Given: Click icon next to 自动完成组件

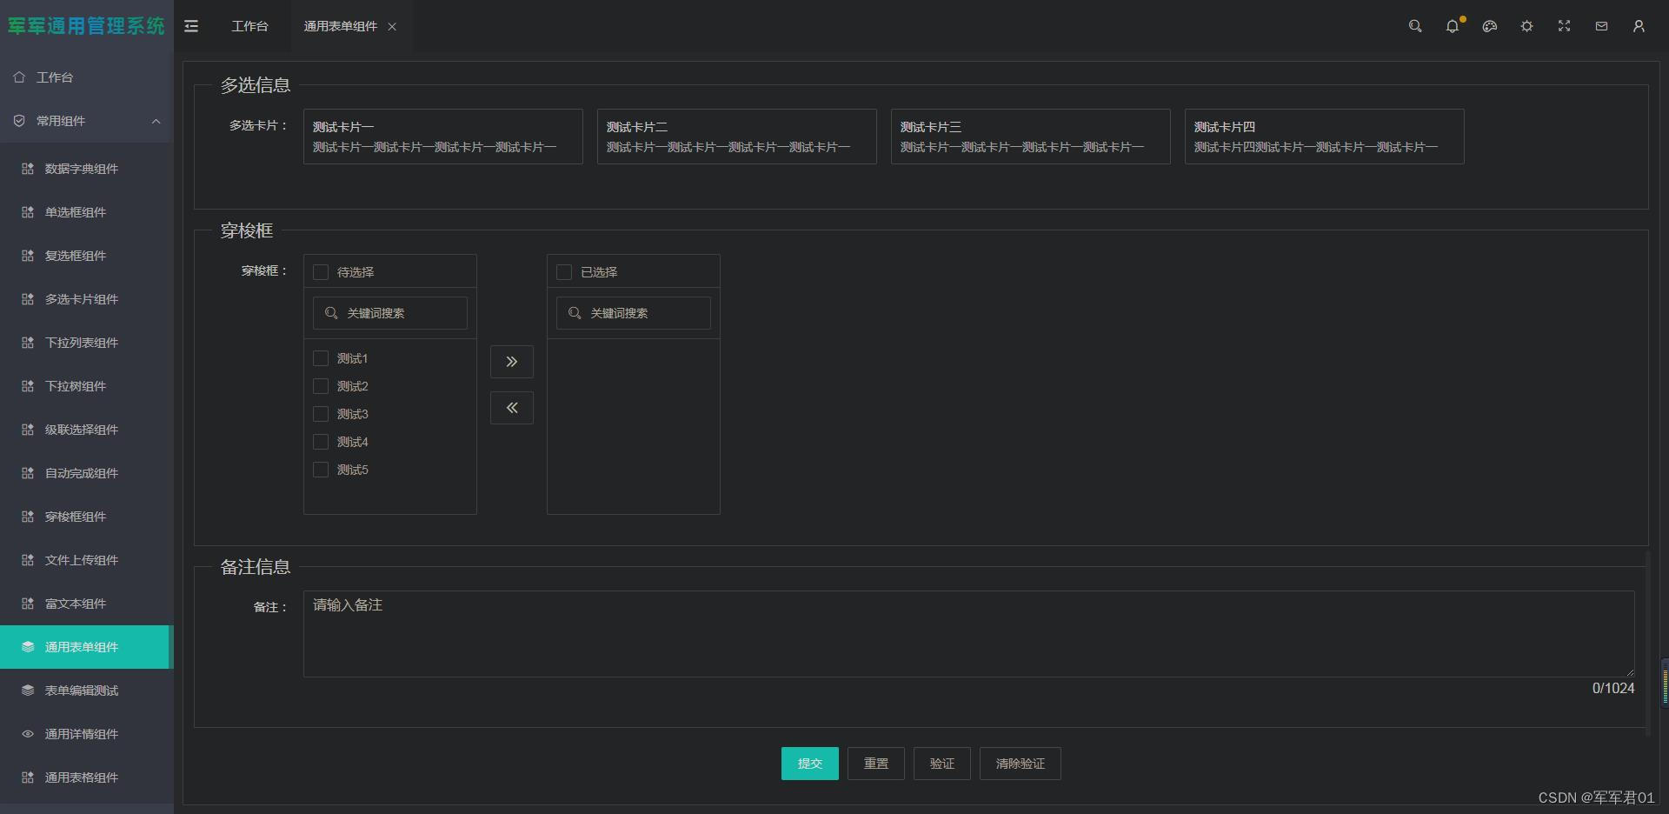Looking at the screenshot, I should point(28,473).
